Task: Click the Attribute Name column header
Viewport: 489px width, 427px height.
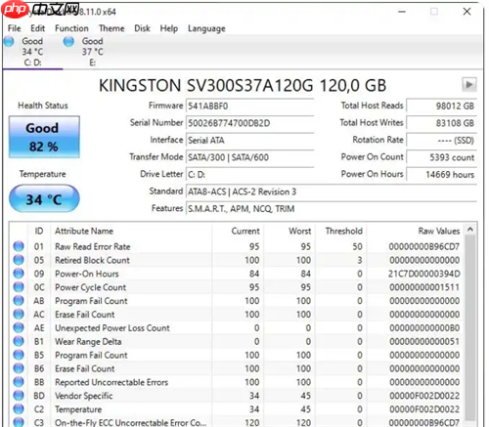Action: 131,231
